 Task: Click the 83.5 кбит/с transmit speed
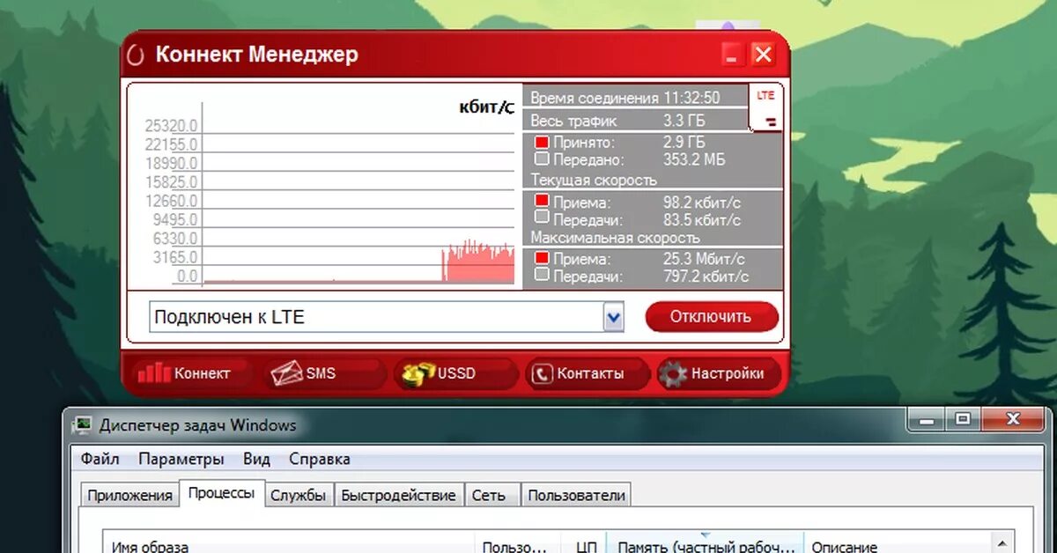(x=702, y=220)
